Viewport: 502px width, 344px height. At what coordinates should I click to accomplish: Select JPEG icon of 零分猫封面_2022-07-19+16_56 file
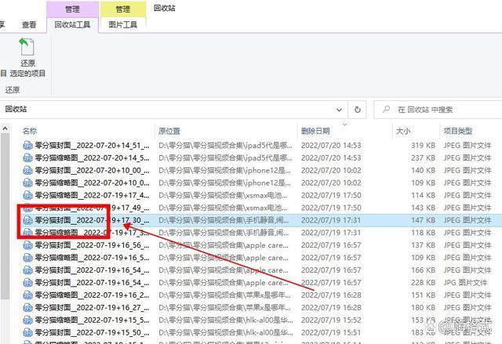tap(28, 245)
